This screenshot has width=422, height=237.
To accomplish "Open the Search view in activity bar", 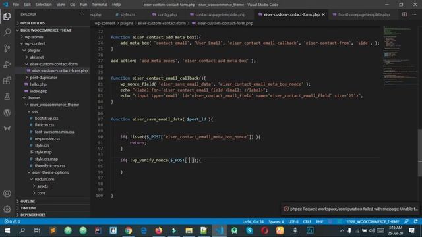I will 7,32.
